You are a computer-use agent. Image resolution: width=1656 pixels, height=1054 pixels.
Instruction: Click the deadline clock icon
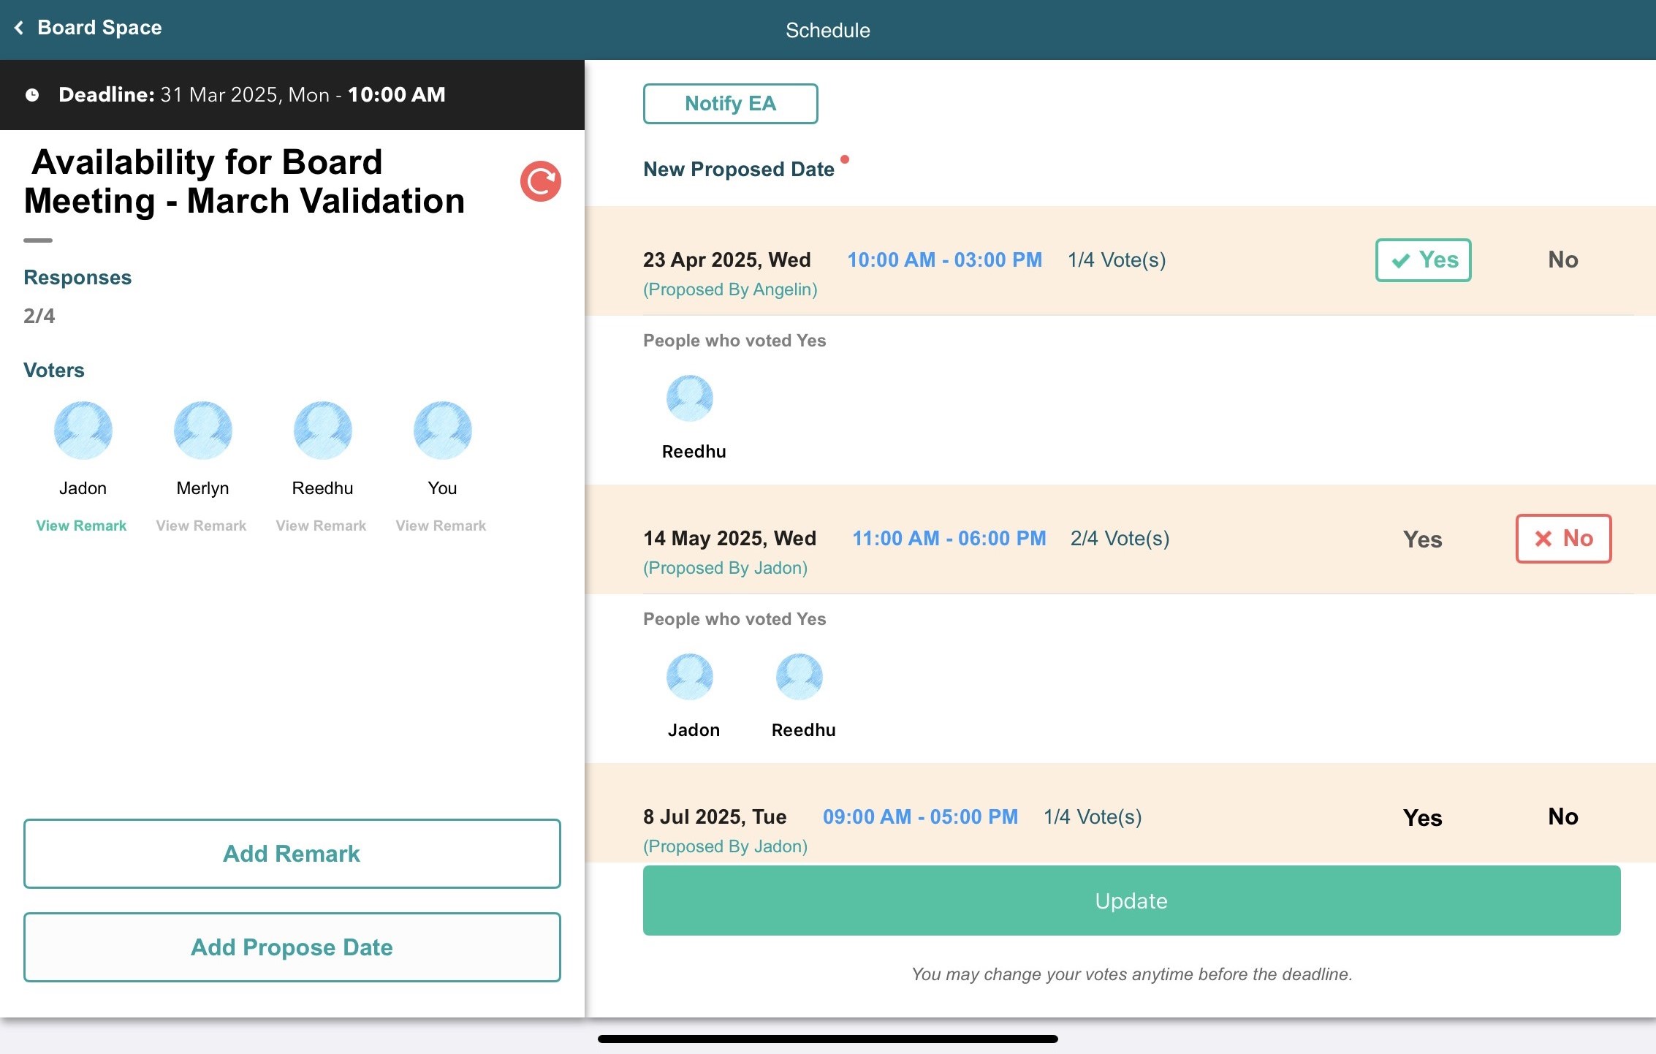click(x=32, y=95)
